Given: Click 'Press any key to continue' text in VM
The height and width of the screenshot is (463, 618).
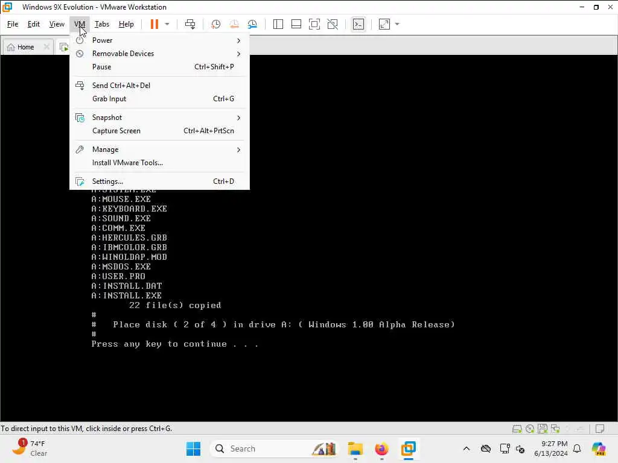Looking at the screenshot, I should 174,344.
